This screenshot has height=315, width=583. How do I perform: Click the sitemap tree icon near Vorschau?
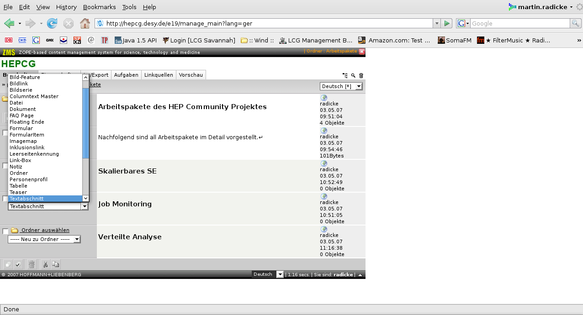coord(345,75)
